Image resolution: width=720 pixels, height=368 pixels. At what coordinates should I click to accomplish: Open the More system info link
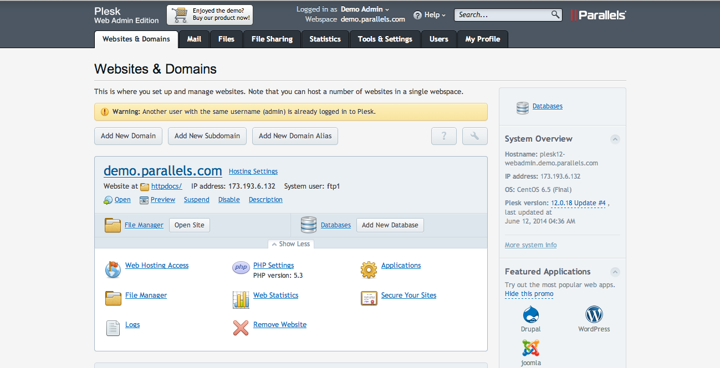[531, 245]
